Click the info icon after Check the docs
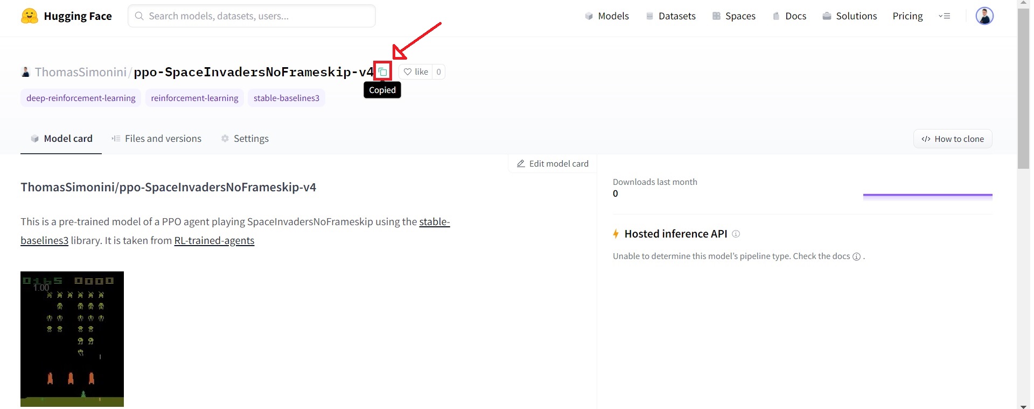Image resolution: width=1034 pixels, height=409 pixels. (856, 256)
